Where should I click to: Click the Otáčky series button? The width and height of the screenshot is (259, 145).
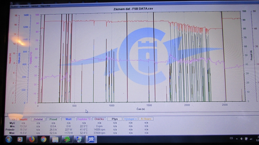[x=99, y=119]
